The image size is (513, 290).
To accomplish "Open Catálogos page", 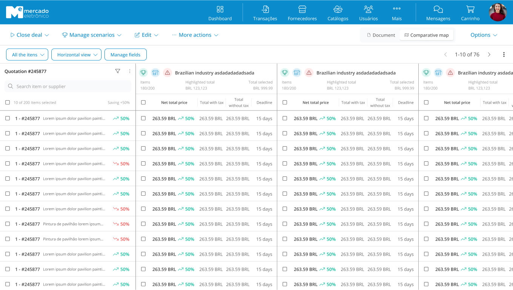I will coord(338,13).
